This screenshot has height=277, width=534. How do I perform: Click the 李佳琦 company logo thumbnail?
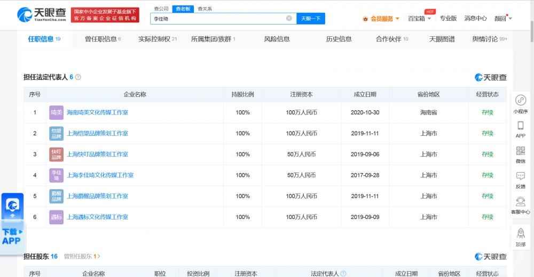pyautogui.click(x=56, y=175)
